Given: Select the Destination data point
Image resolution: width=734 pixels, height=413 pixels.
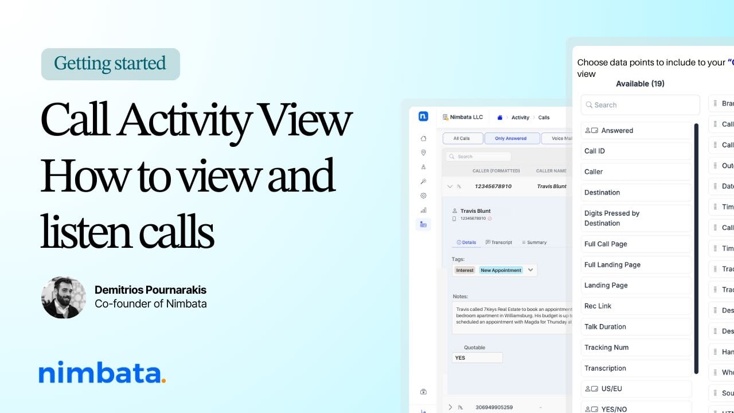Looking at the screenshot, I should [x=637, y=192].
